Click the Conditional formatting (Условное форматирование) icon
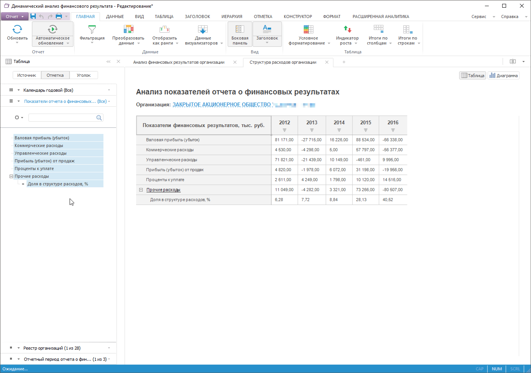The height and width of the screenshot is (373, 531). [x=308, y=30]
